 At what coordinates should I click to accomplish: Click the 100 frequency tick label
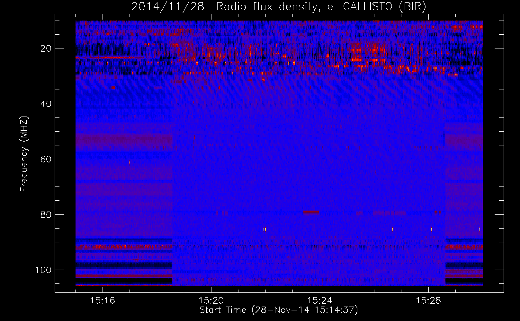[x=43, y=270]
